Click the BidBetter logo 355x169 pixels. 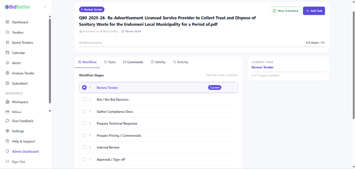pyautogui.click(x=17, y=7)
